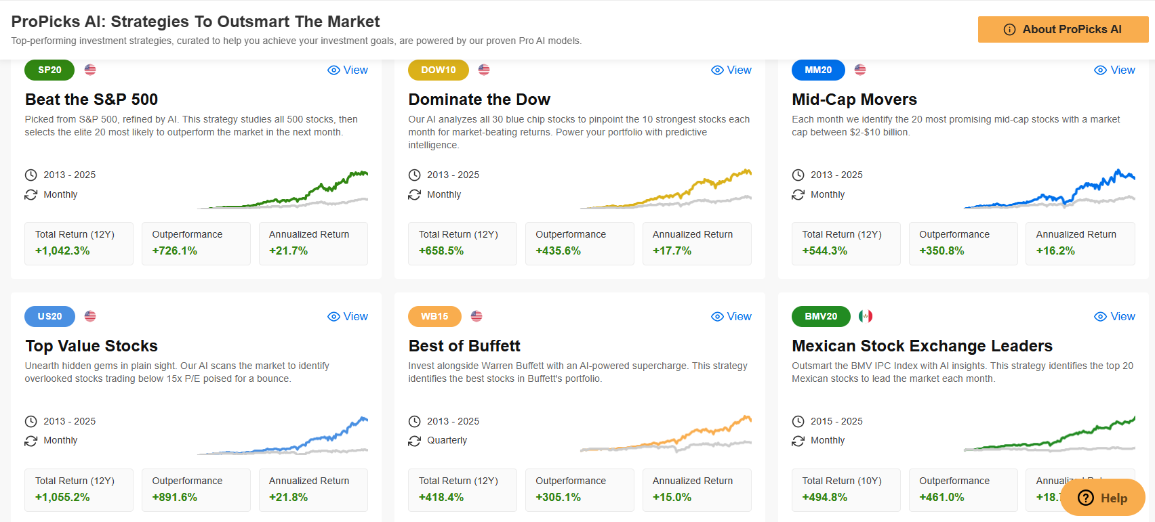
Task: Click the US flag next to MM20 badge
Action: pos(860,70)
